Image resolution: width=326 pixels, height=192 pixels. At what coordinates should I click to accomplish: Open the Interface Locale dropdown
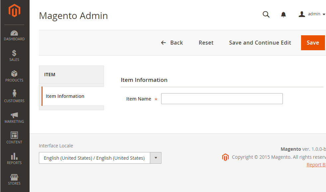click(x=100, y=158)
